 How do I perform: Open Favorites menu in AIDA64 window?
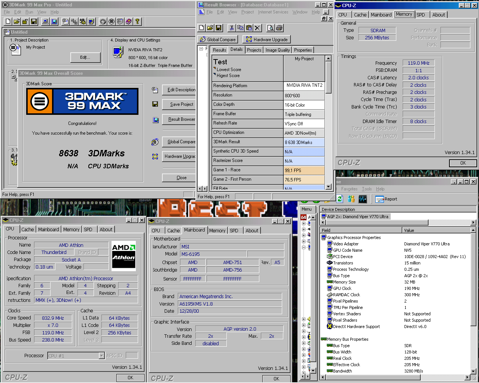tap(349, 189)
